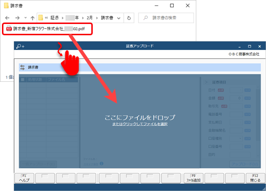Click the 取引先 input field
Image resolution: width=266 pixels, height=191 pixels.
point(237,106)
